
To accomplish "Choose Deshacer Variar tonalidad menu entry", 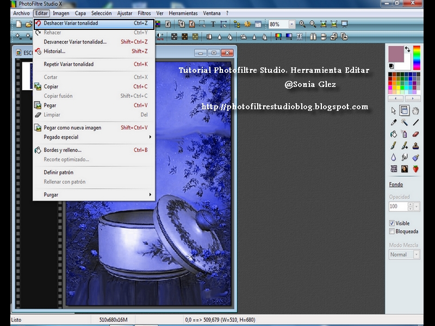I will pos(94,23).
